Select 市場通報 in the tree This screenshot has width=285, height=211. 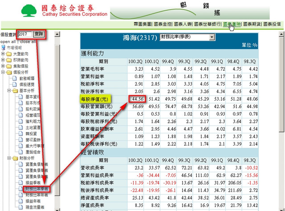pos(14,48)
